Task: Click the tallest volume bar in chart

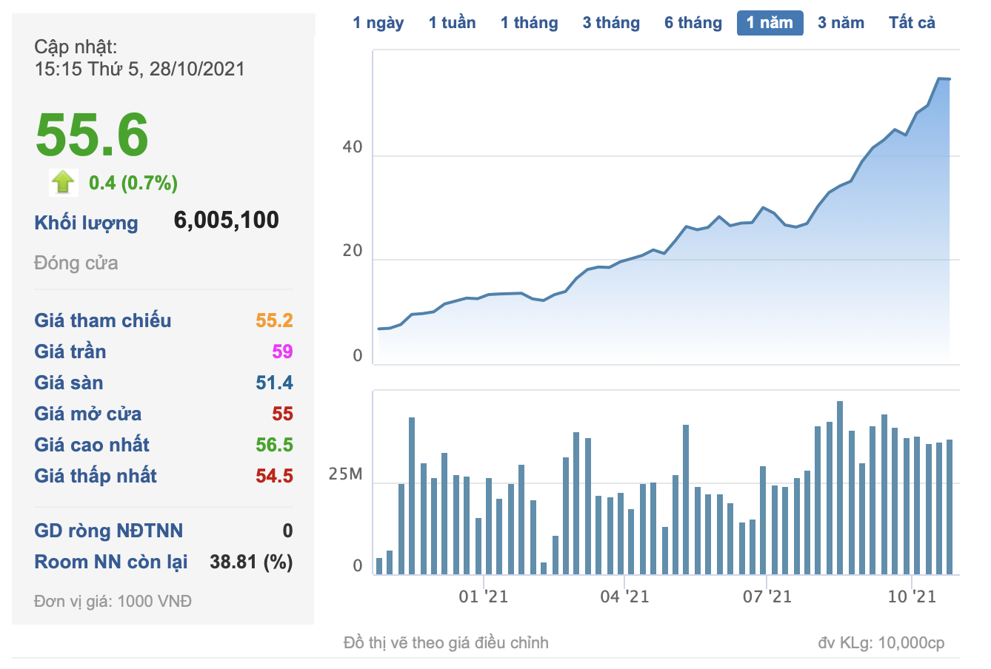Action: [x=840, y=487]
